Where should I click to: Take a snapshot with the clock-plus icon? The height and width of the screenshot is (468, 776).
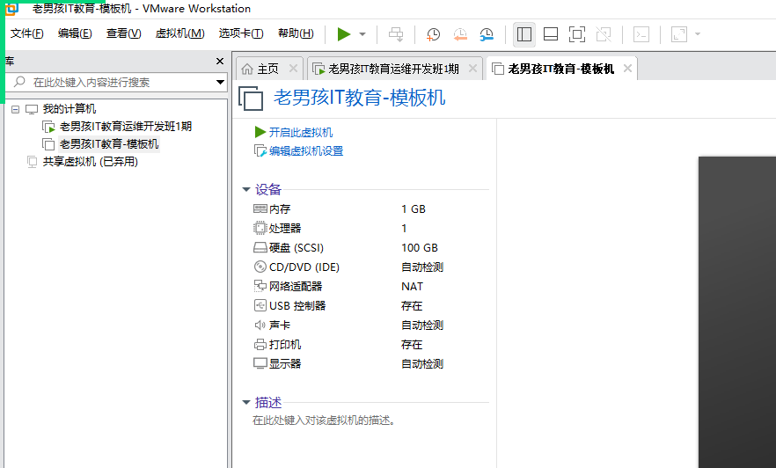pyautogui.click(x=433, y=34)
